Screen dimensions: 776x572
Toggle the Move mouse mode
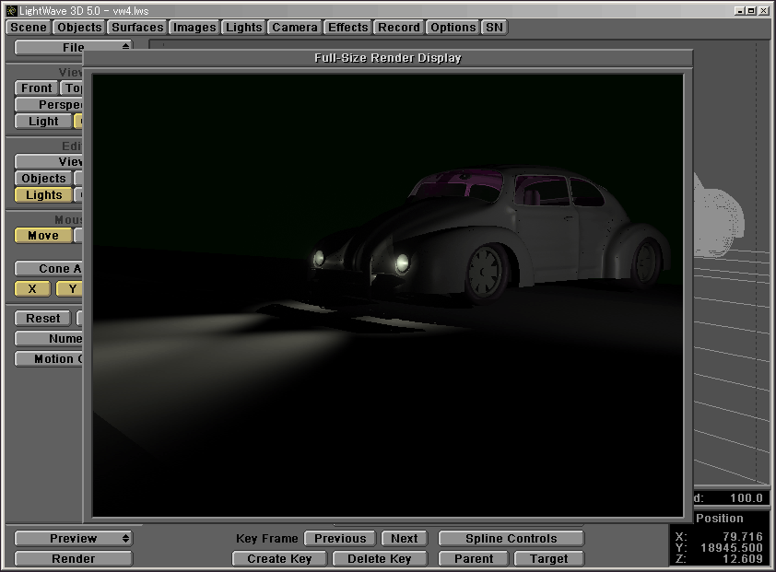[43, 236]
